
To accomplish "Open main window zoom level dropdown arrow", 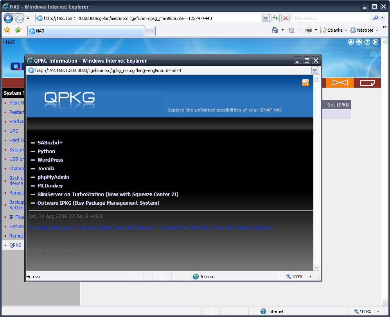I will pos(378,312).
